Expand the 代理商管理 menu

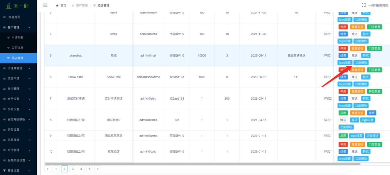pos(19,68)
